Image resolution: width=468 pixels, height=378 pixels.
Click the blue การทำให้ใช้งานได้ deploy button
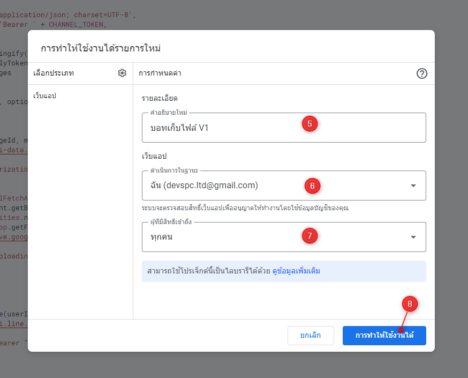click(384, 336)
